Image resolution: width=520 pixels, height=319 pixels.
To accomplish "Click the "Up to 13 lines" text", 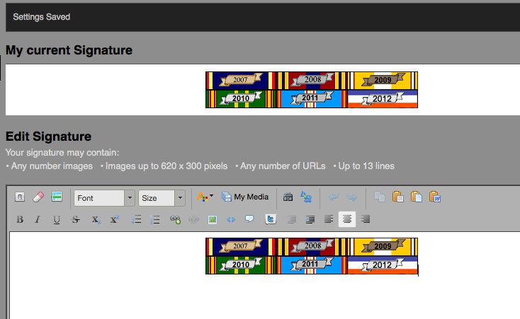I will click(x=366, y=166).
